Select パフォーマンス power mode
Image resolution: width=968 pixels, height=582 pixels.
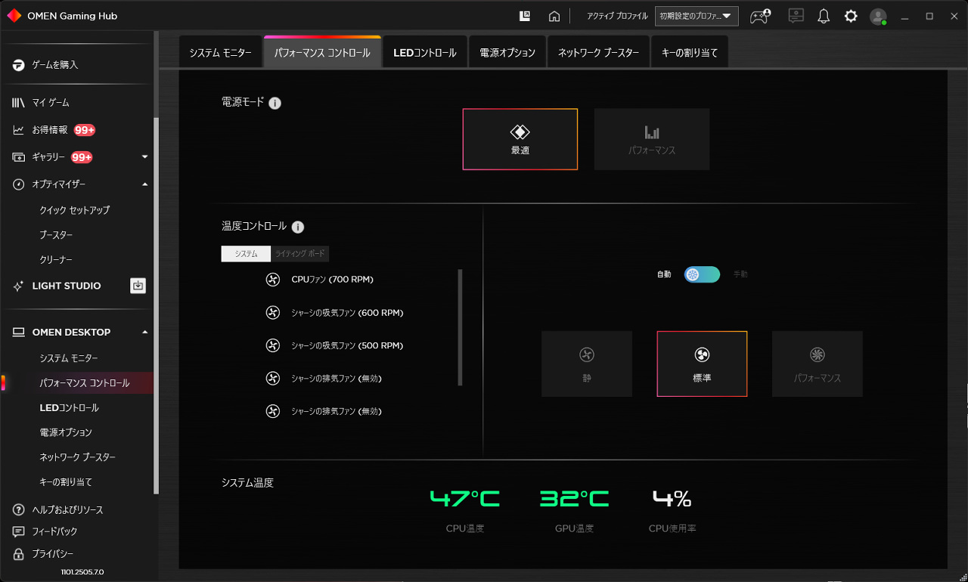[x=652, y=139]
